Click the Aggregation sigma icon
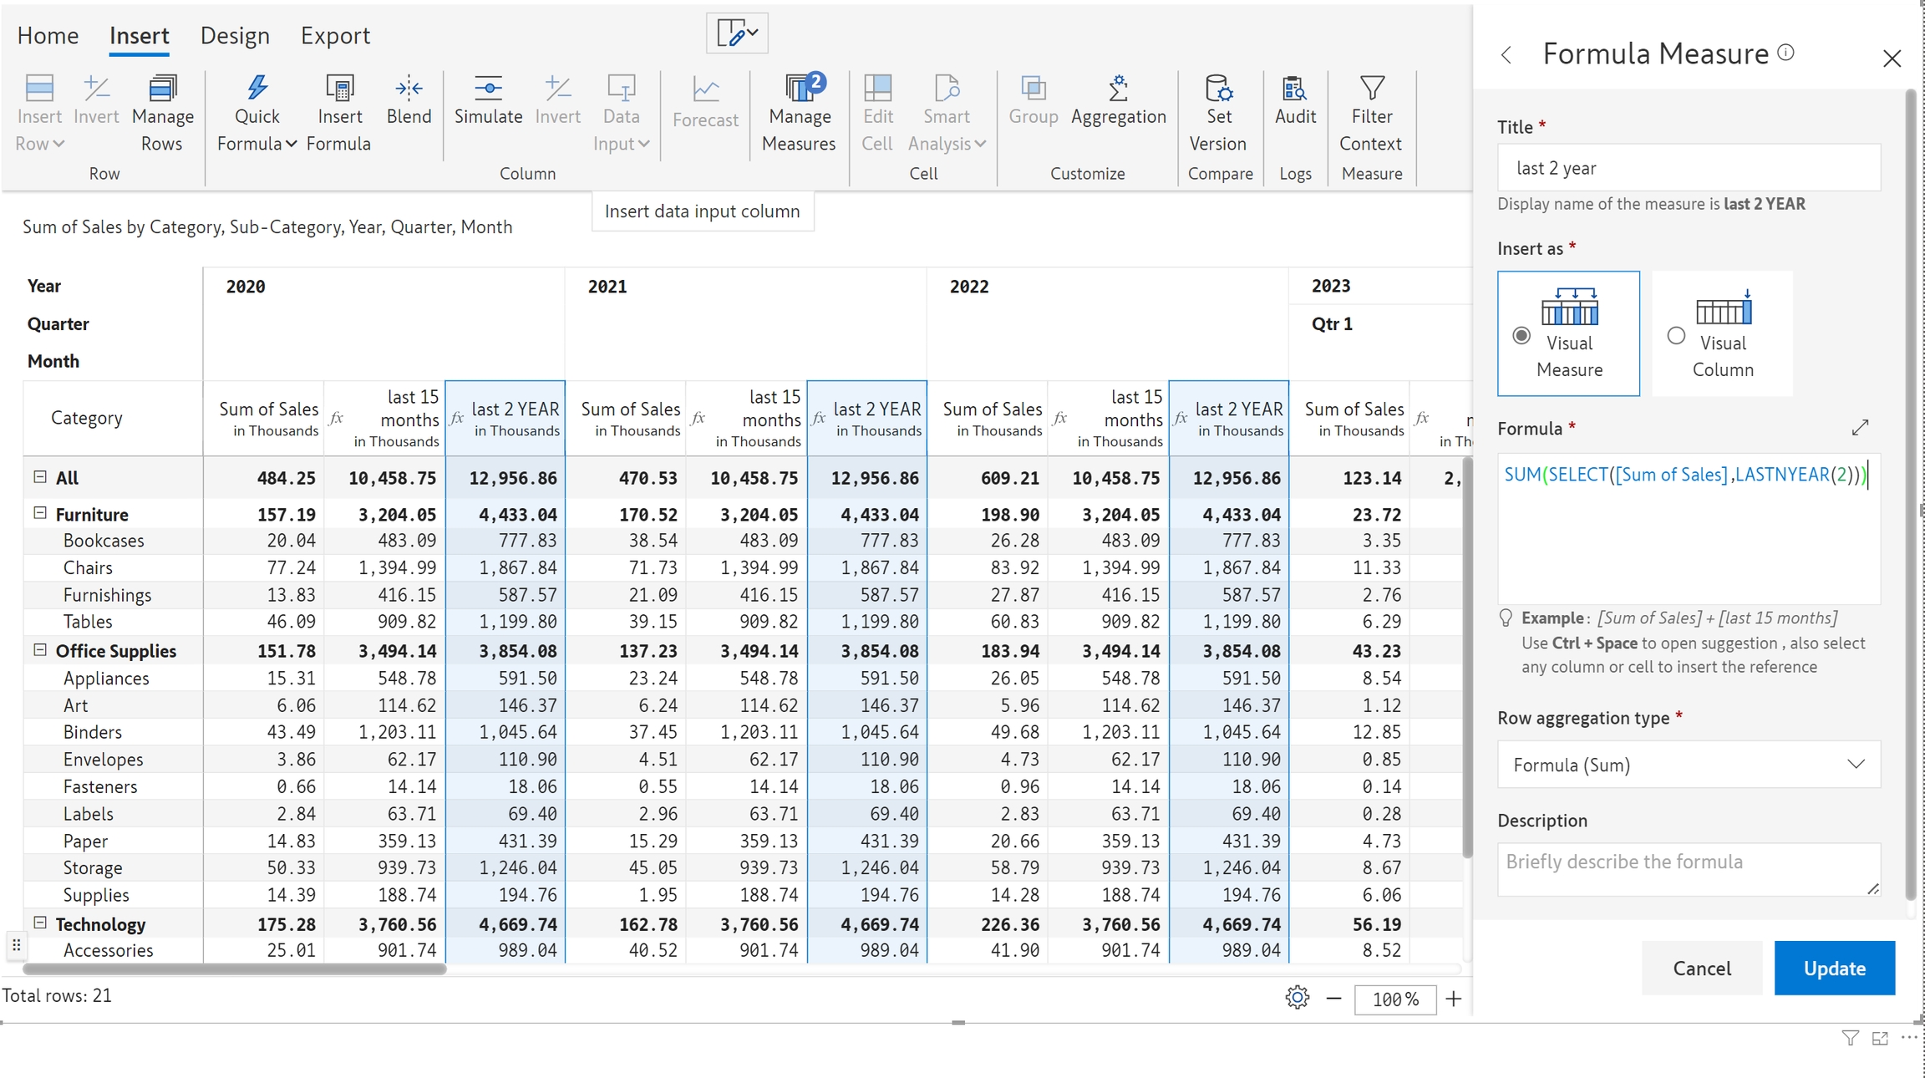1925x1078 pixels. (1118, 88)
